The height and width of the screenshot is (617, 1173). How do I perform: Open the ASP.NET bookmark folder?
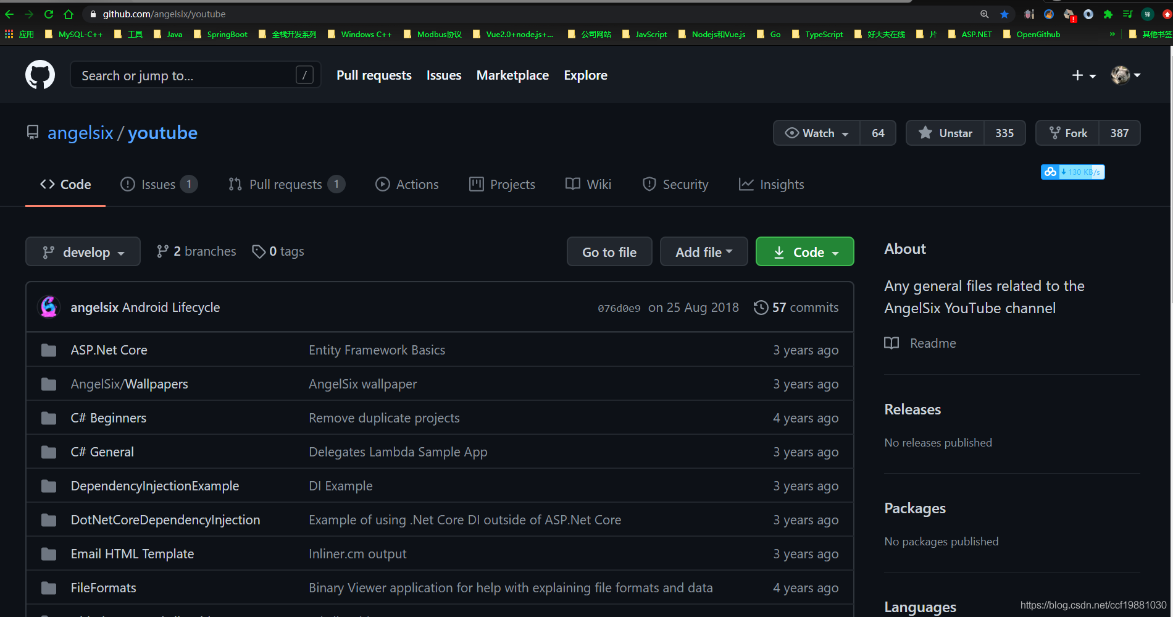coord(970,34)
